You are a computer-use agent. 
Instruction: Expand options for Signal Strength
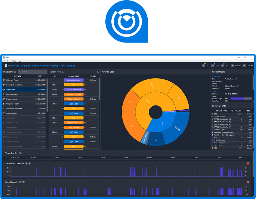click(20, 182)
